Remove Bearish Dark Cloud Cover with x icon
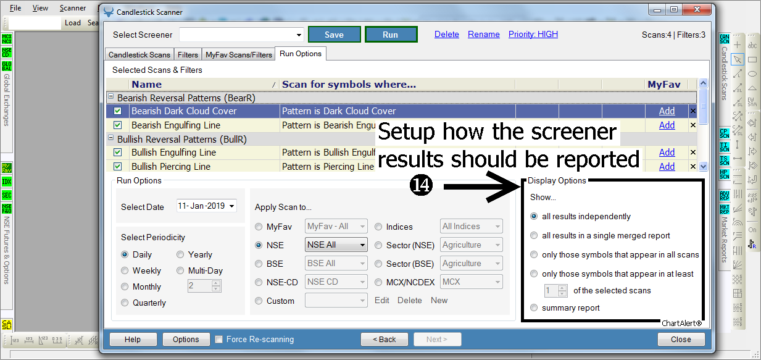This screenshot has height=360, width=761. tap(692, 111)
